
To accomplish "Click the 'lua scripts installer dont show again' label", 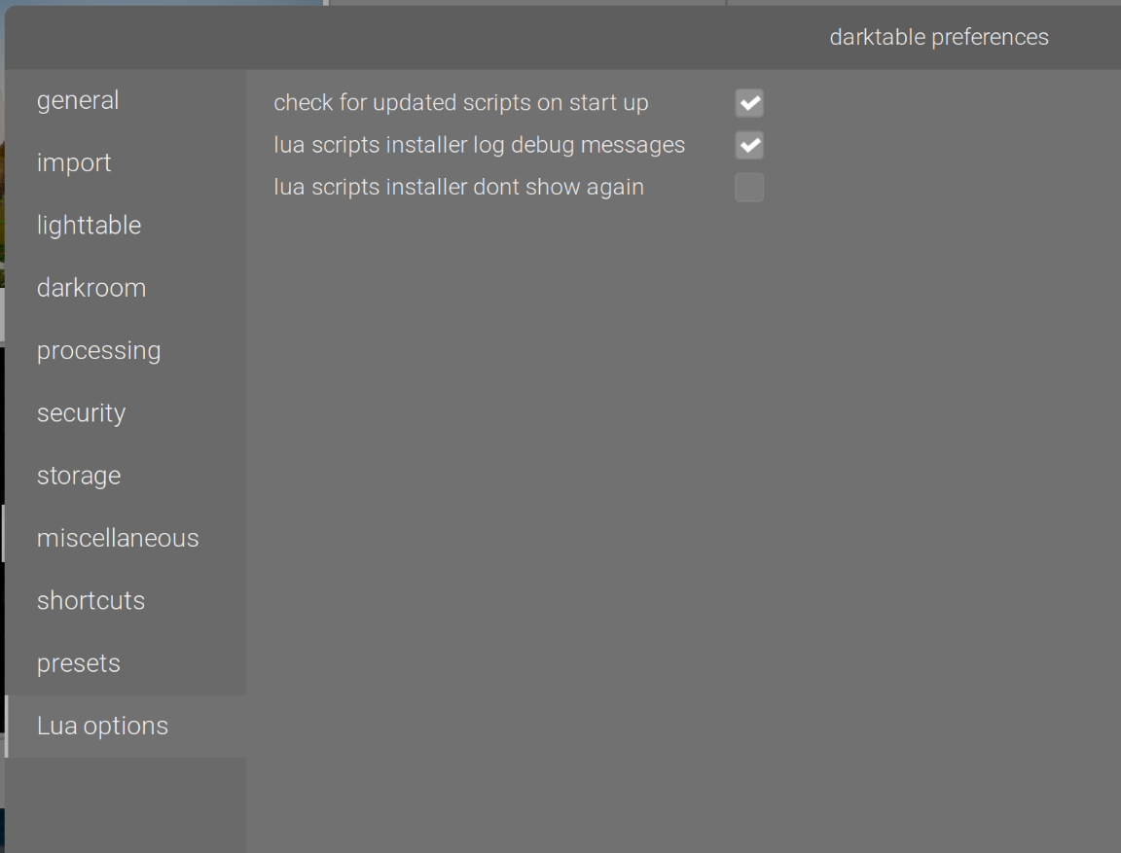I will [x=458, y=188].
